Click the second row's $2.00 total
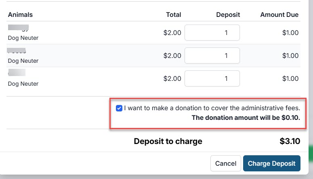The image size is (313, 179). [172, 56]
